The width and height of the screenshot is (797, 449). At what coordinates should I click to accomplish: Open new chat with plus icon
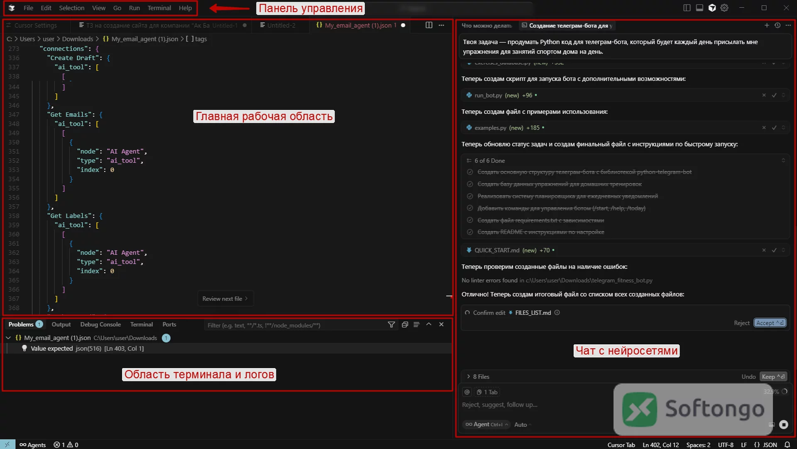(767, 25)
